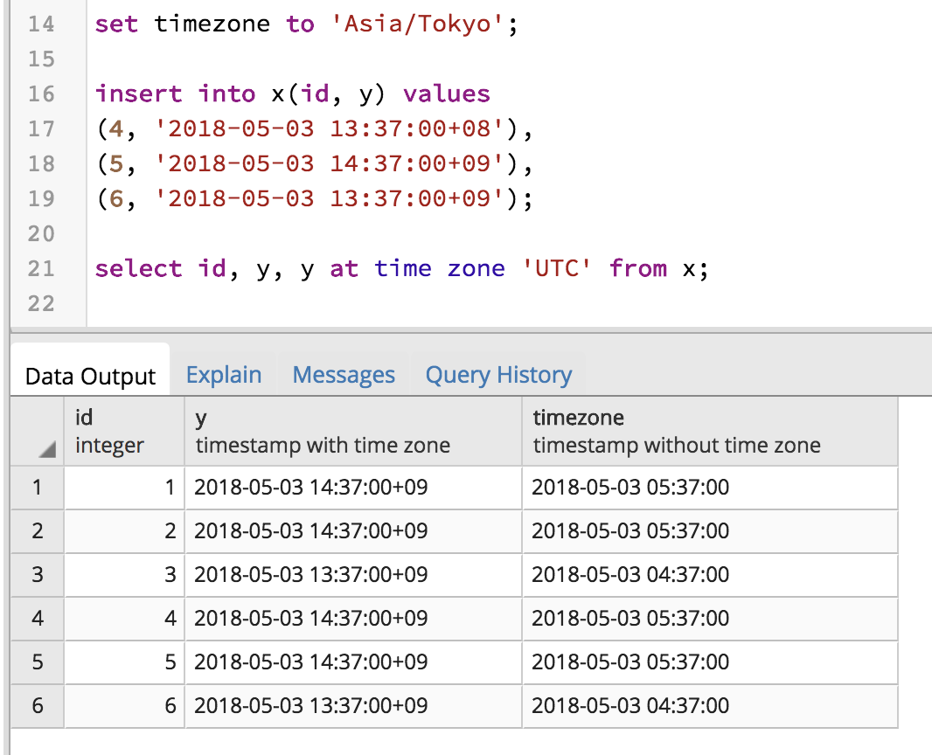
Task: Click line number 14 in the editor
Action: tap(41, 24)
